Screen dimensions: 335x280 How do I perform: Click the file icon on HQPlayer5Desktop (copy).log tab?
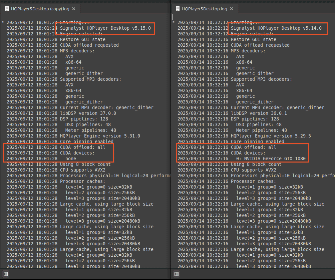[x=7, y=9]
